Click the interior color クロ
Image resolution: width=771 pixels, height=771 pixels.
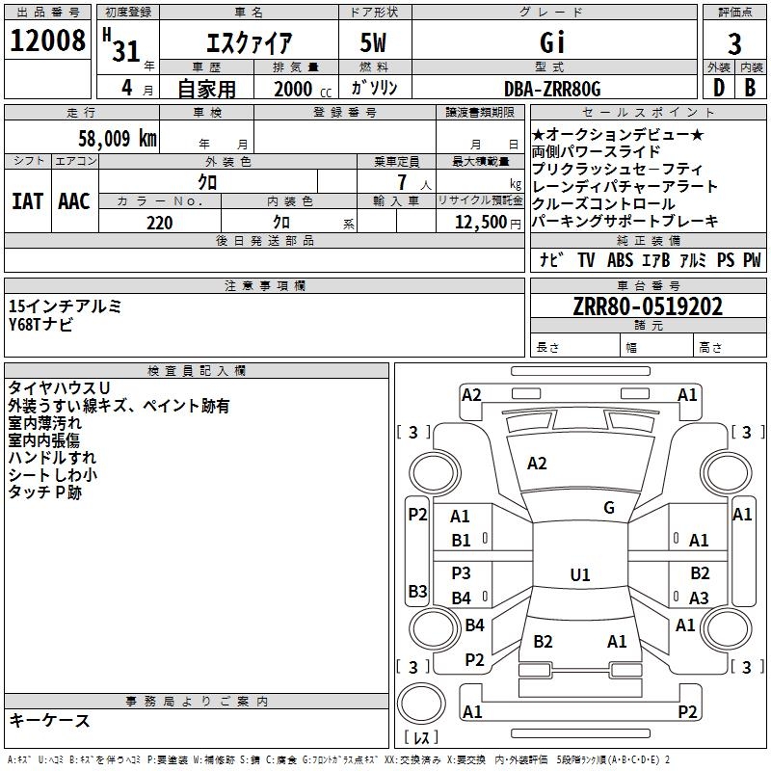point(281,223)
